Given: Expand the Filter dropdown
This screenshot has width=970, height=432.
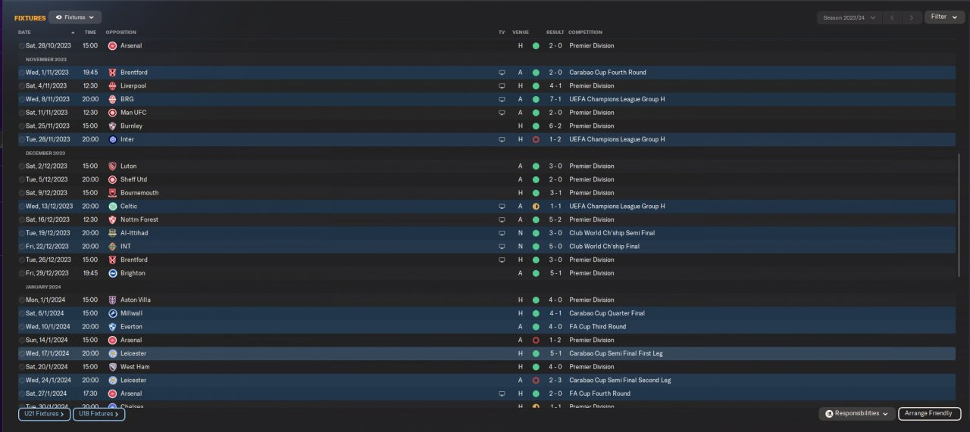Looking at the screenshot, I should tap(944, 17).
